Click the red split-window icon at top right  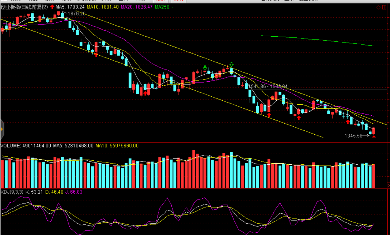(384, 7)
